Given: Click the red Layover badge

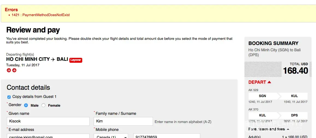Looking at the screenshot, I should pyautogui.click(x=76, y=60).
